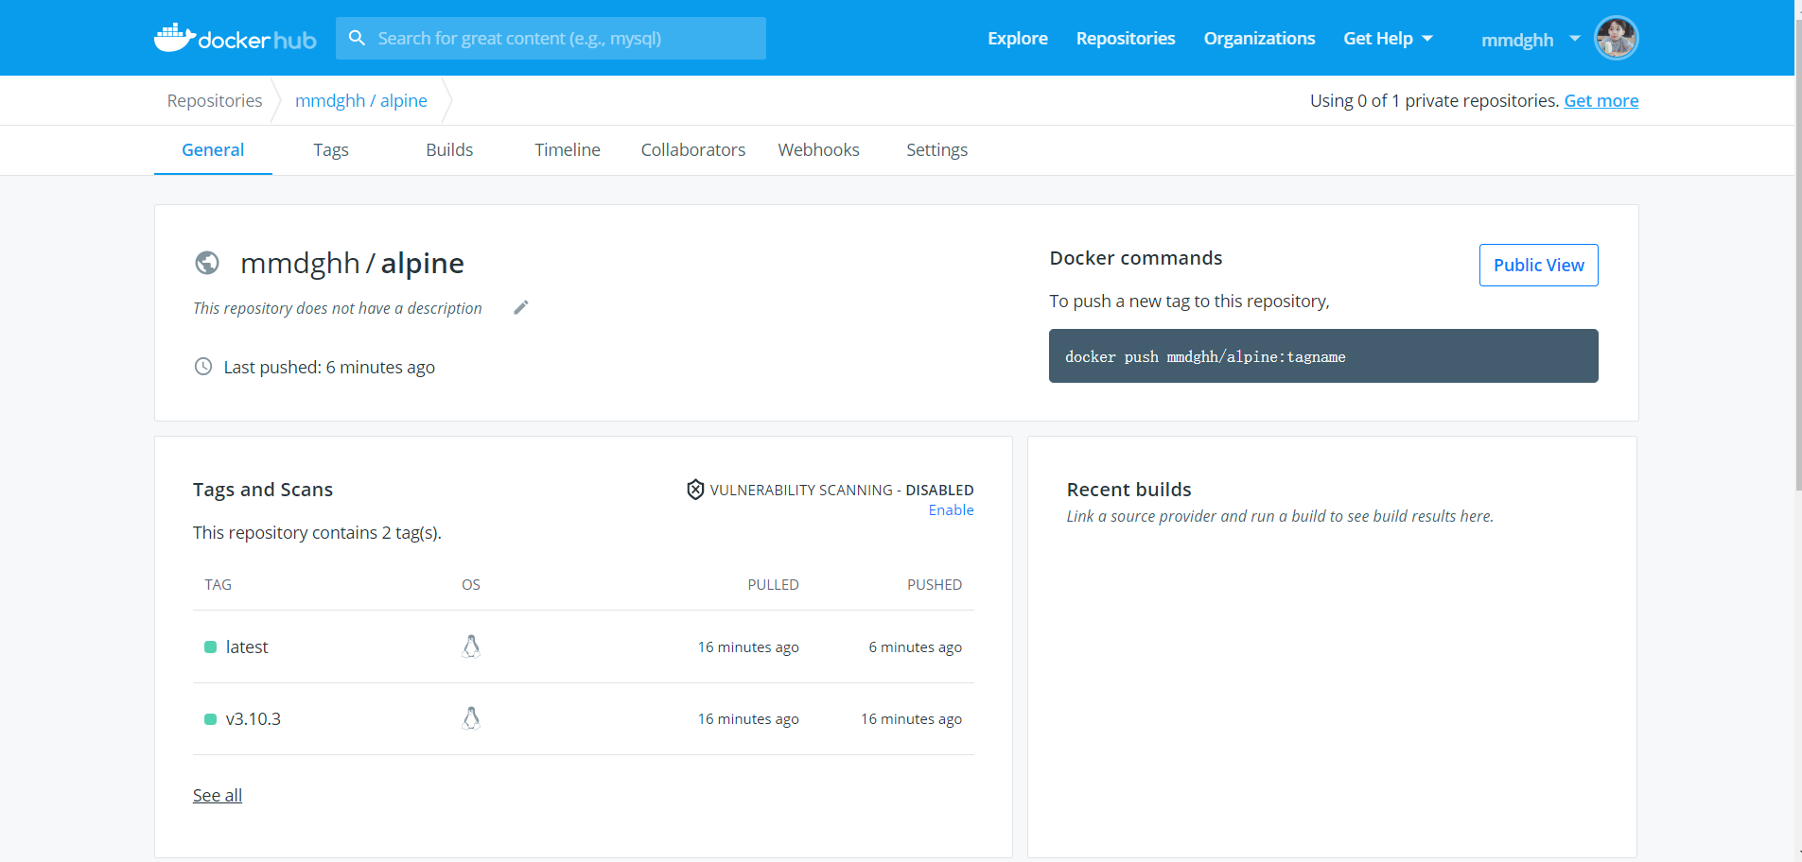Open the mmdghh account dropdown arrow
The width and height of the screenshot is (1802, 862).
[x=1575, y=39]
